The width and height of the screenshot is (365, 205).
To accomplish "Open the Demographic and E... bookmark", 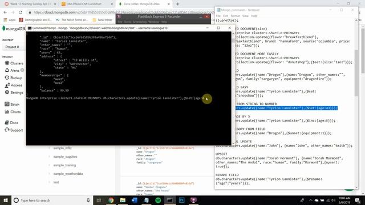I will click(x=35, y=20).
